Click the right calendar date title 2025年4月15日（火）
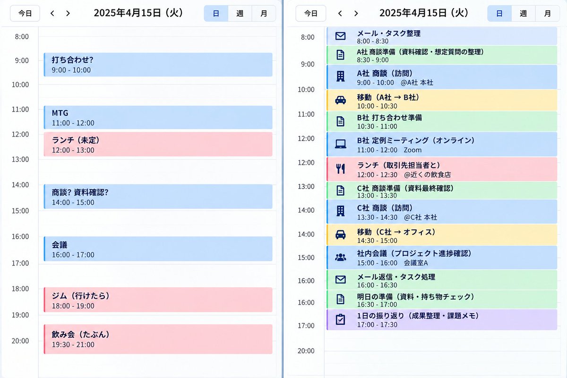The width and height of the screenshot is (567, 378). (x=424, y=13)
